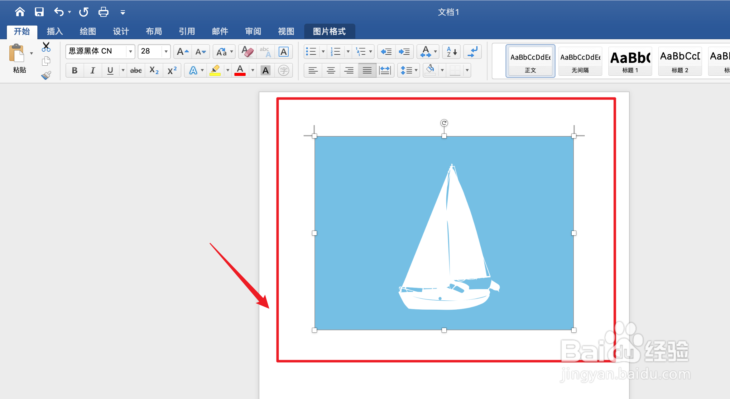
Task: Click the Print icon in title bar
Action: click(103, 12)
